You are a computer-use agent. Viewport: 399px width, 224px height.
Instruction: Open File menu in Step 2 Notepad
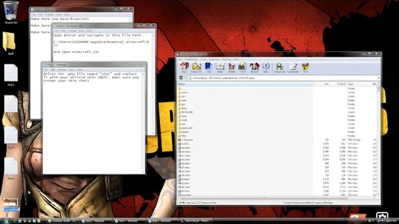[x=56, y=30]
